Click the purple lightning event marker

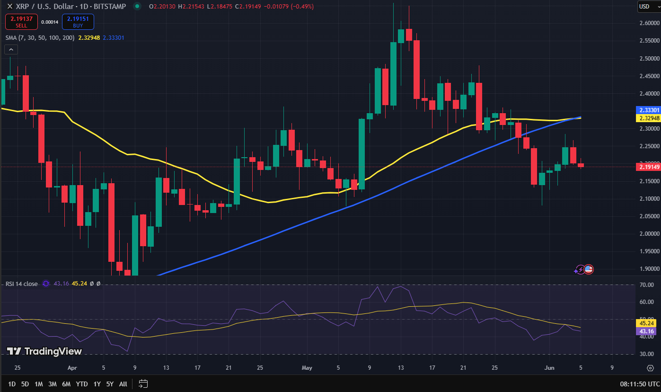tap(580, 270)
